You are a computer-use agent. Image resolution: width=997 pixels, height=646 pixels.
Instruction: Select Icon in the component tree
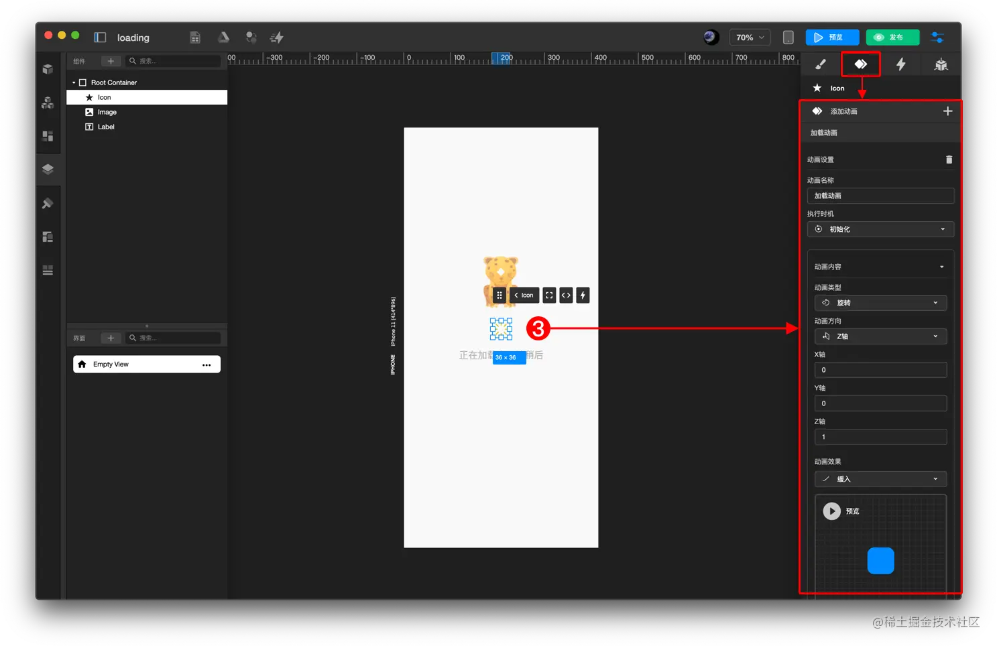click(x=147, y=97)
